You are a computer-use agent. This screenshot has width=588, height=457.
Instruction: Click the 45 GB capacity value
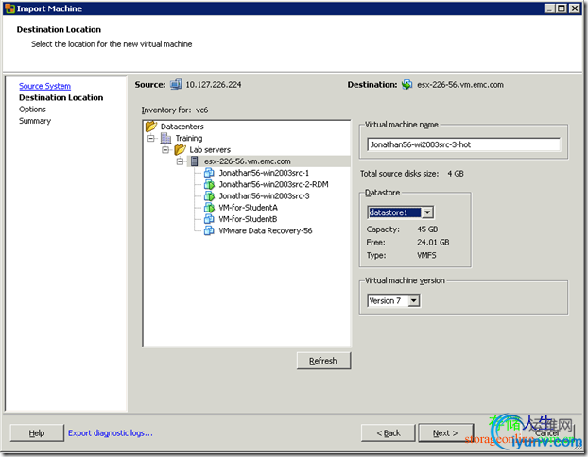[x=427, y=229]
